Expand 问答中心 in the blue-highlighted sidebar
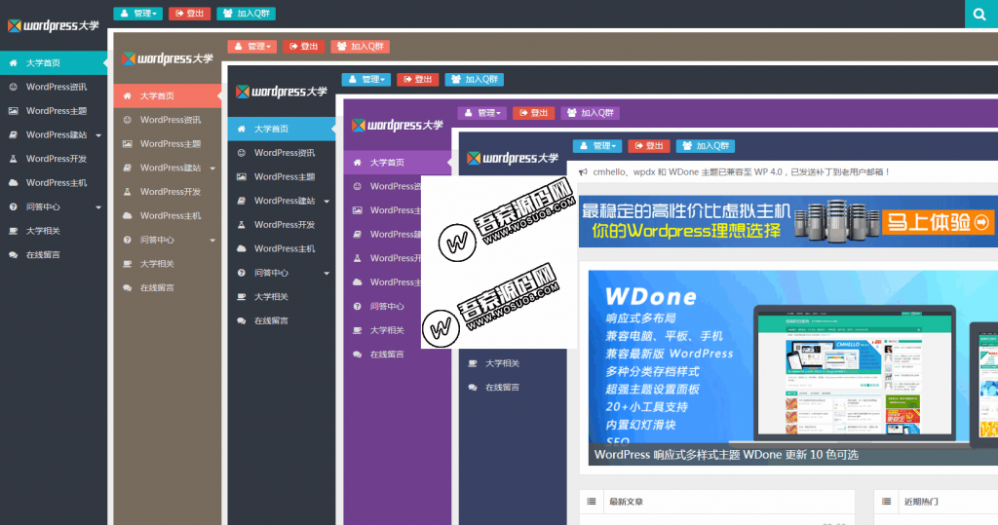Screen dimensions: 998x525 click(326, 273)
